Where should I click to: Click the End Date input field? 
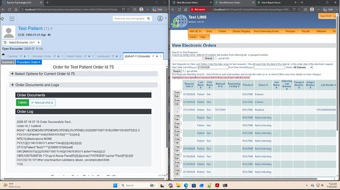point(269,67)
